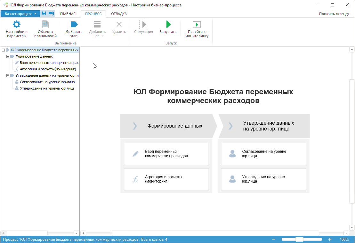Open Настройки и параметры gear icon
Viewport: 355px width, 243px height.
click(x=16, y=25)
